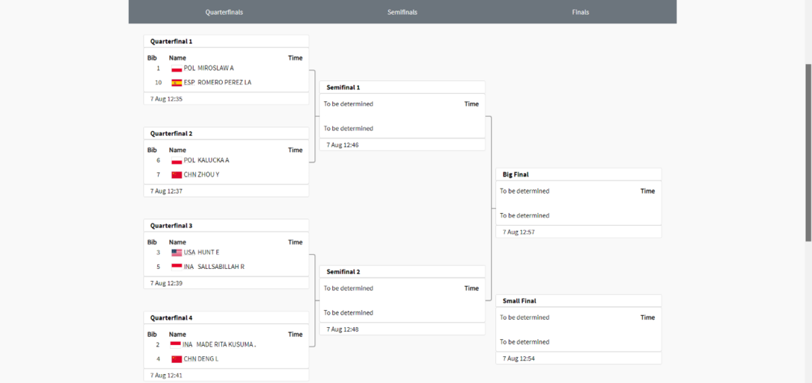Click the 7 Aug 12:46 start time

tap(342, 145)
